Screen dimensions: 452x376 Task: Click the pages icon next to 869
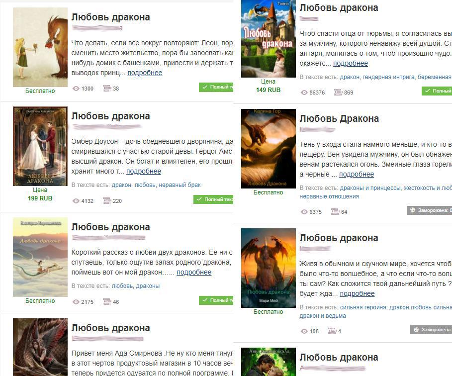[338, 93]
